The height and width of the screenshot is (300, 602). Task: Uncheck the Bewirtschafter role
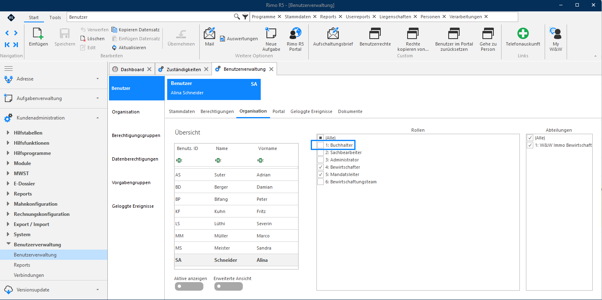tap(321, 167)
